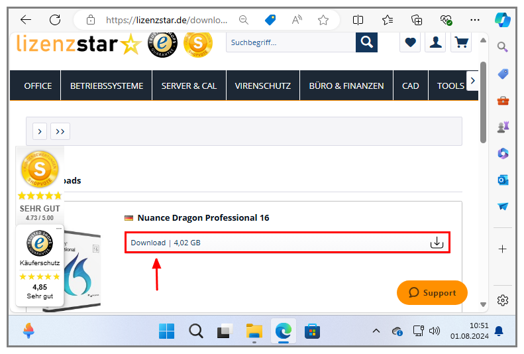
Task: Open Trusted Shops widget options dots
Action: (59, 228)
